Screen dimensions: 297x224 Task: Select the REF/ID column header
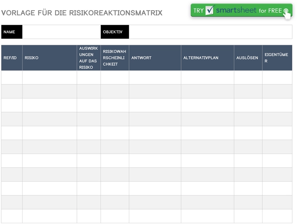[12, 58]
